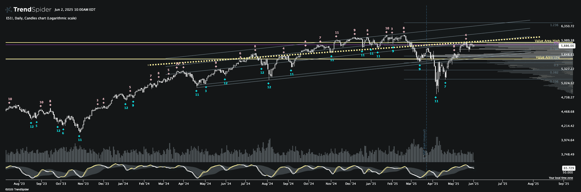
Task: Click price axis label 5,648.61
Action: tap(568, 55)
